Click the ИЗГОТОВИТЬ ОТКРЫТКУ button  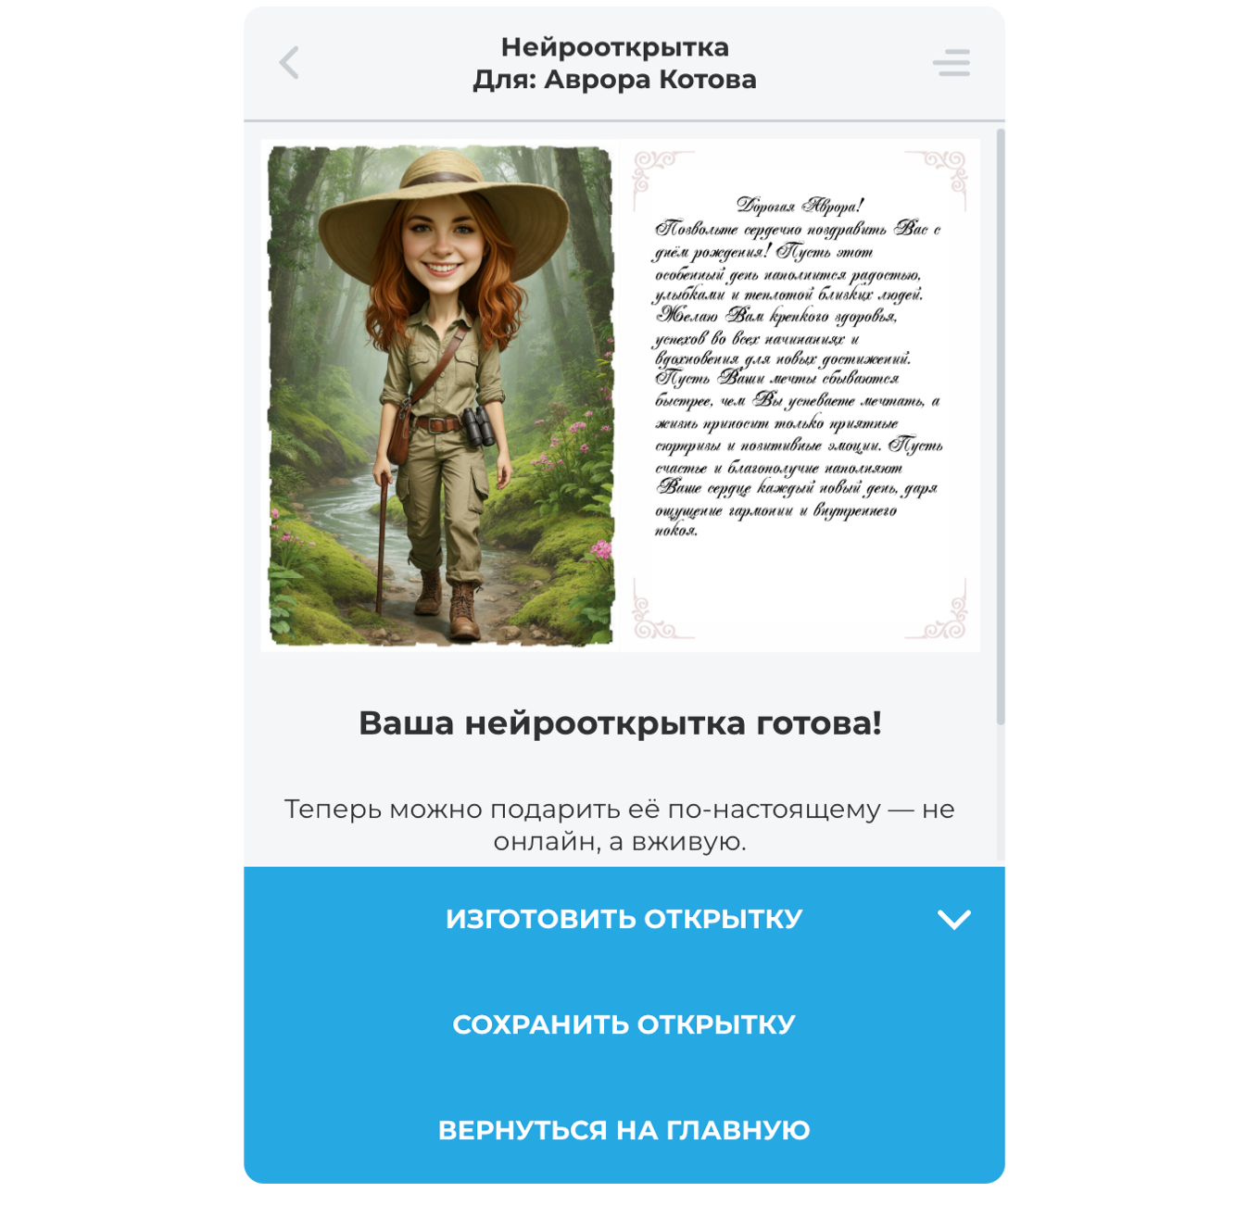tap(624, 920)
